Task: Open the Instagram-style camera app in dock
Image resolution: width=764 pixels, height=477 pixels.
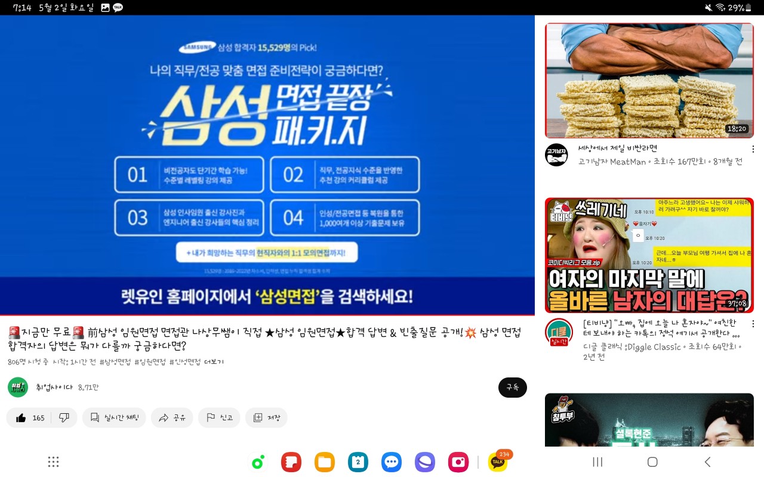Action: pyautogui.click(x=458, y=462)
